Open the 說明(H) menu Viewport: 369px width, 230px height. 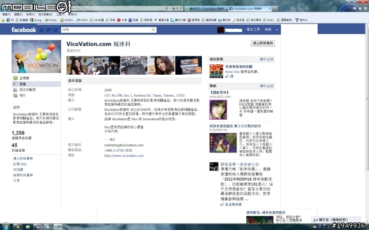point(73,14)
